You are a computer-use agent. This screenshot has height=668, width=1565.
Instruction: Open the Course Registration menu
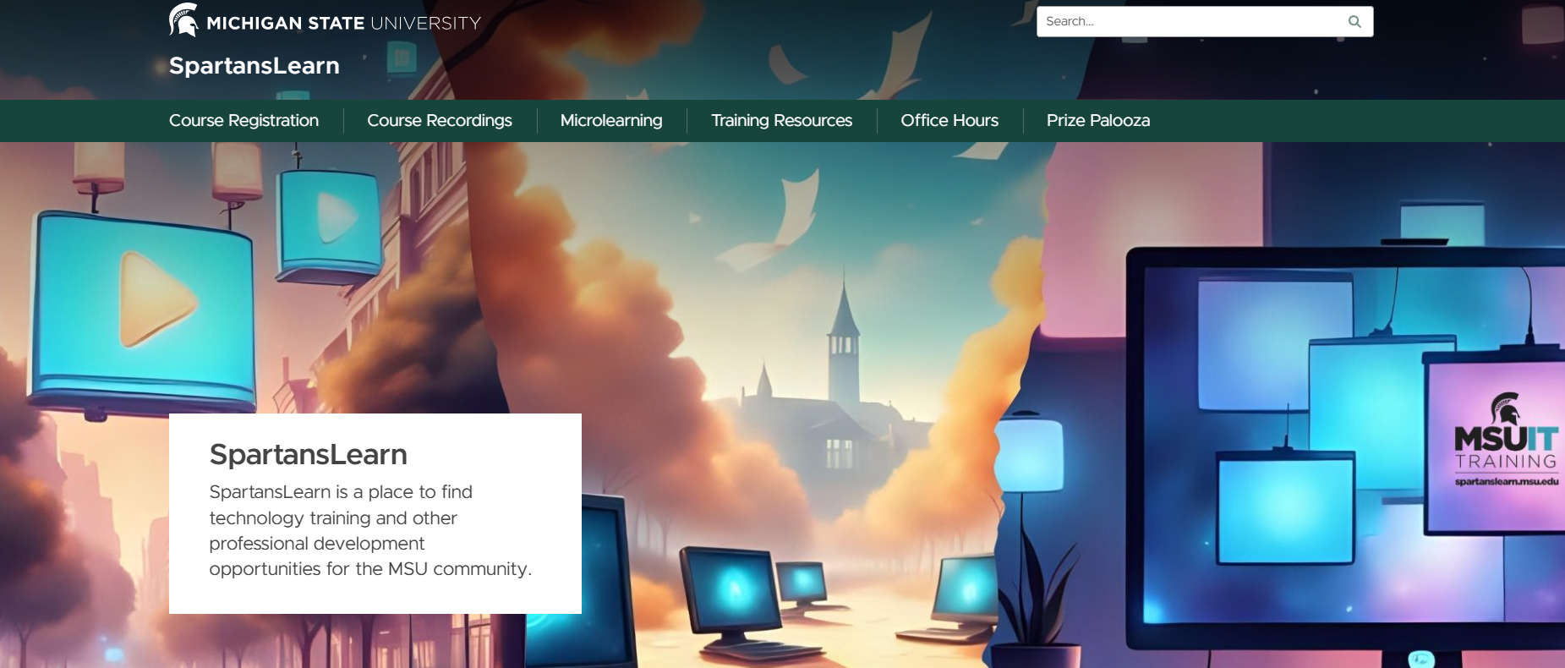[x=244, y=121]
